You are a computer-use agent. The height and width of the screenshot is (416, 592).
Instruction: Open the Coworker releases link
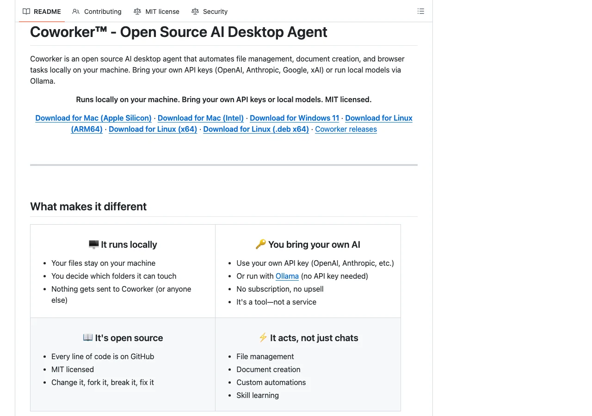tap(346, 129)
